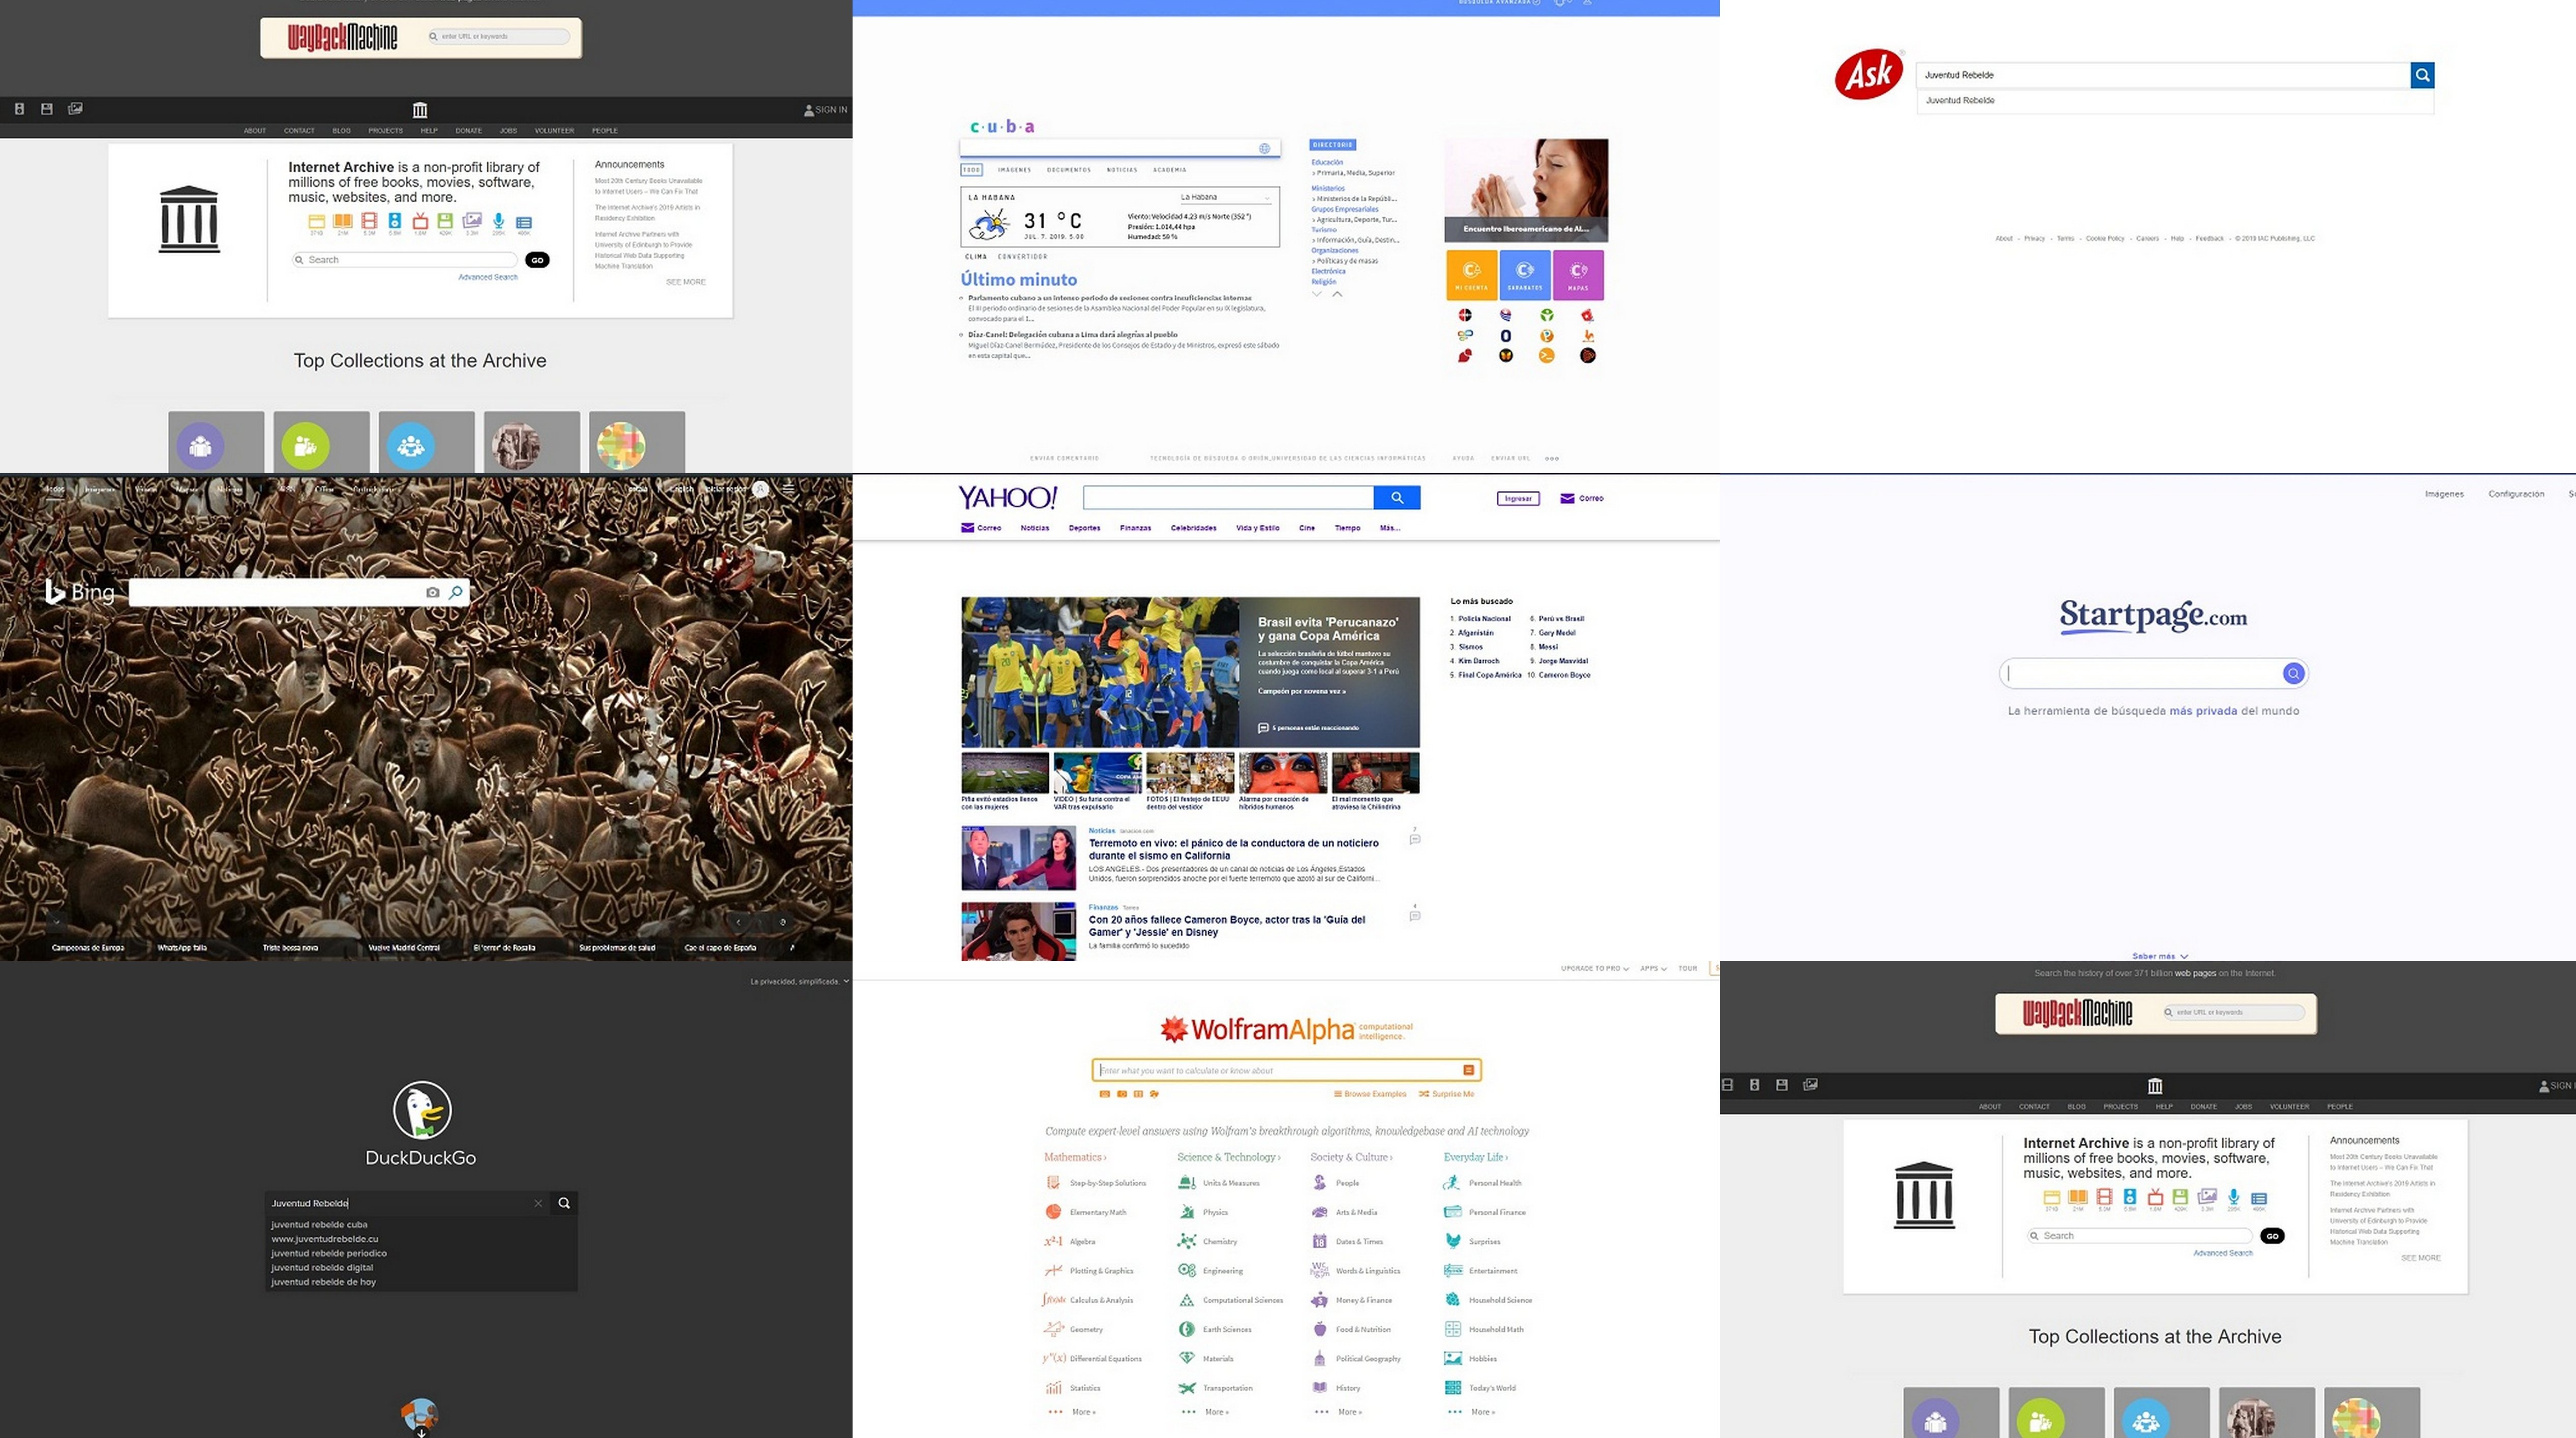Select the Cuba 'TODO' search tab
The image size is (2576, 1438).
coord(971,170)
